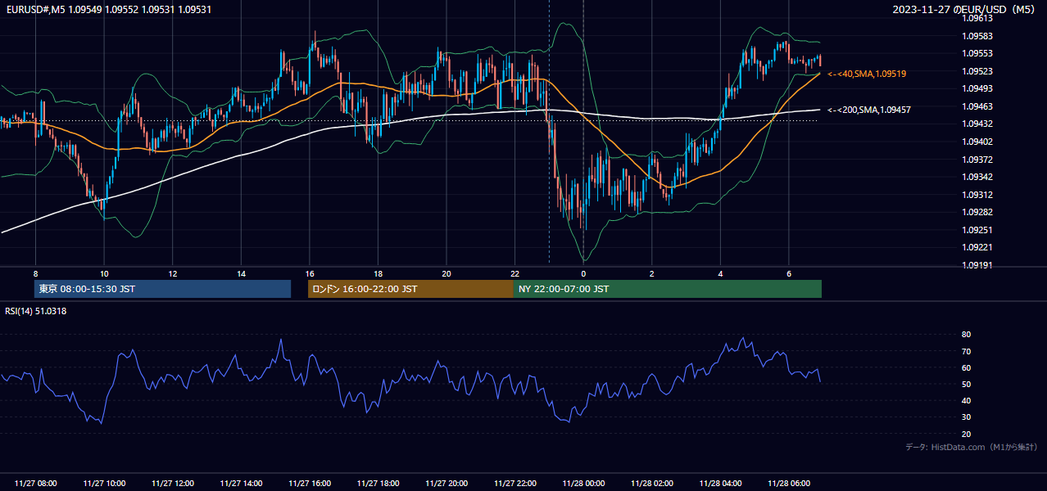
Task: Select the 40 SMA label reading 1.09519
Action: pos(867,74)
